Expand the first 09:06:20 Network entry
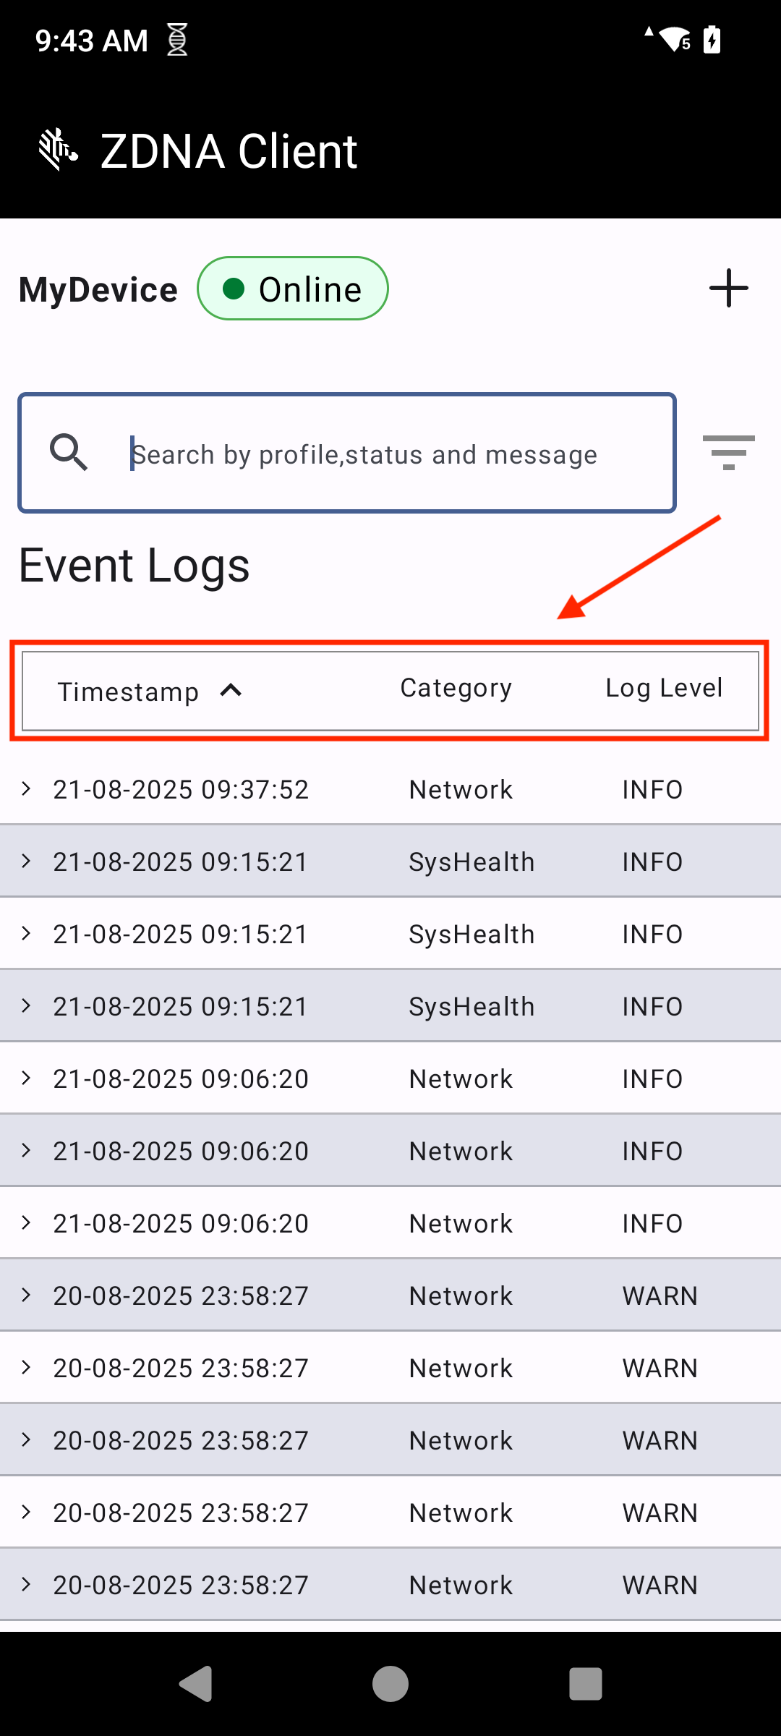 click(27, 1078)
